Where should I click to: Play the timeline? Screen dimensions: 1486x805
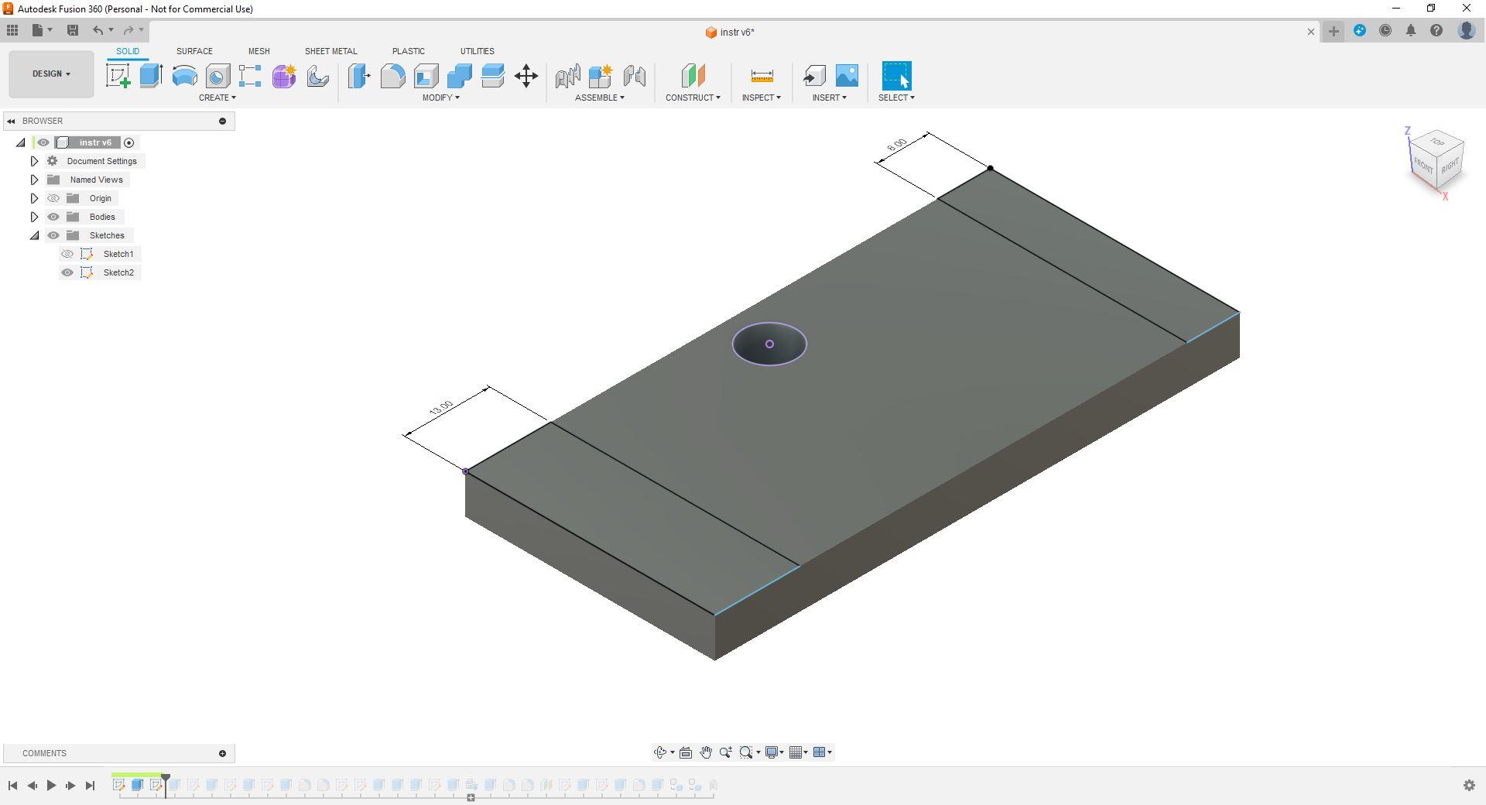(x=51, y=786)
